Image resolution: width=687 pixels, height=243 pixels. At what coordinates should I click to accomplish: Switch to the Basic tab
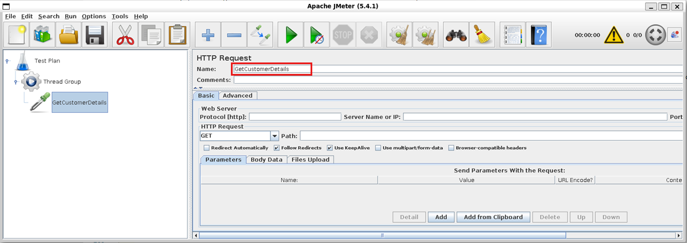(206, 96)
